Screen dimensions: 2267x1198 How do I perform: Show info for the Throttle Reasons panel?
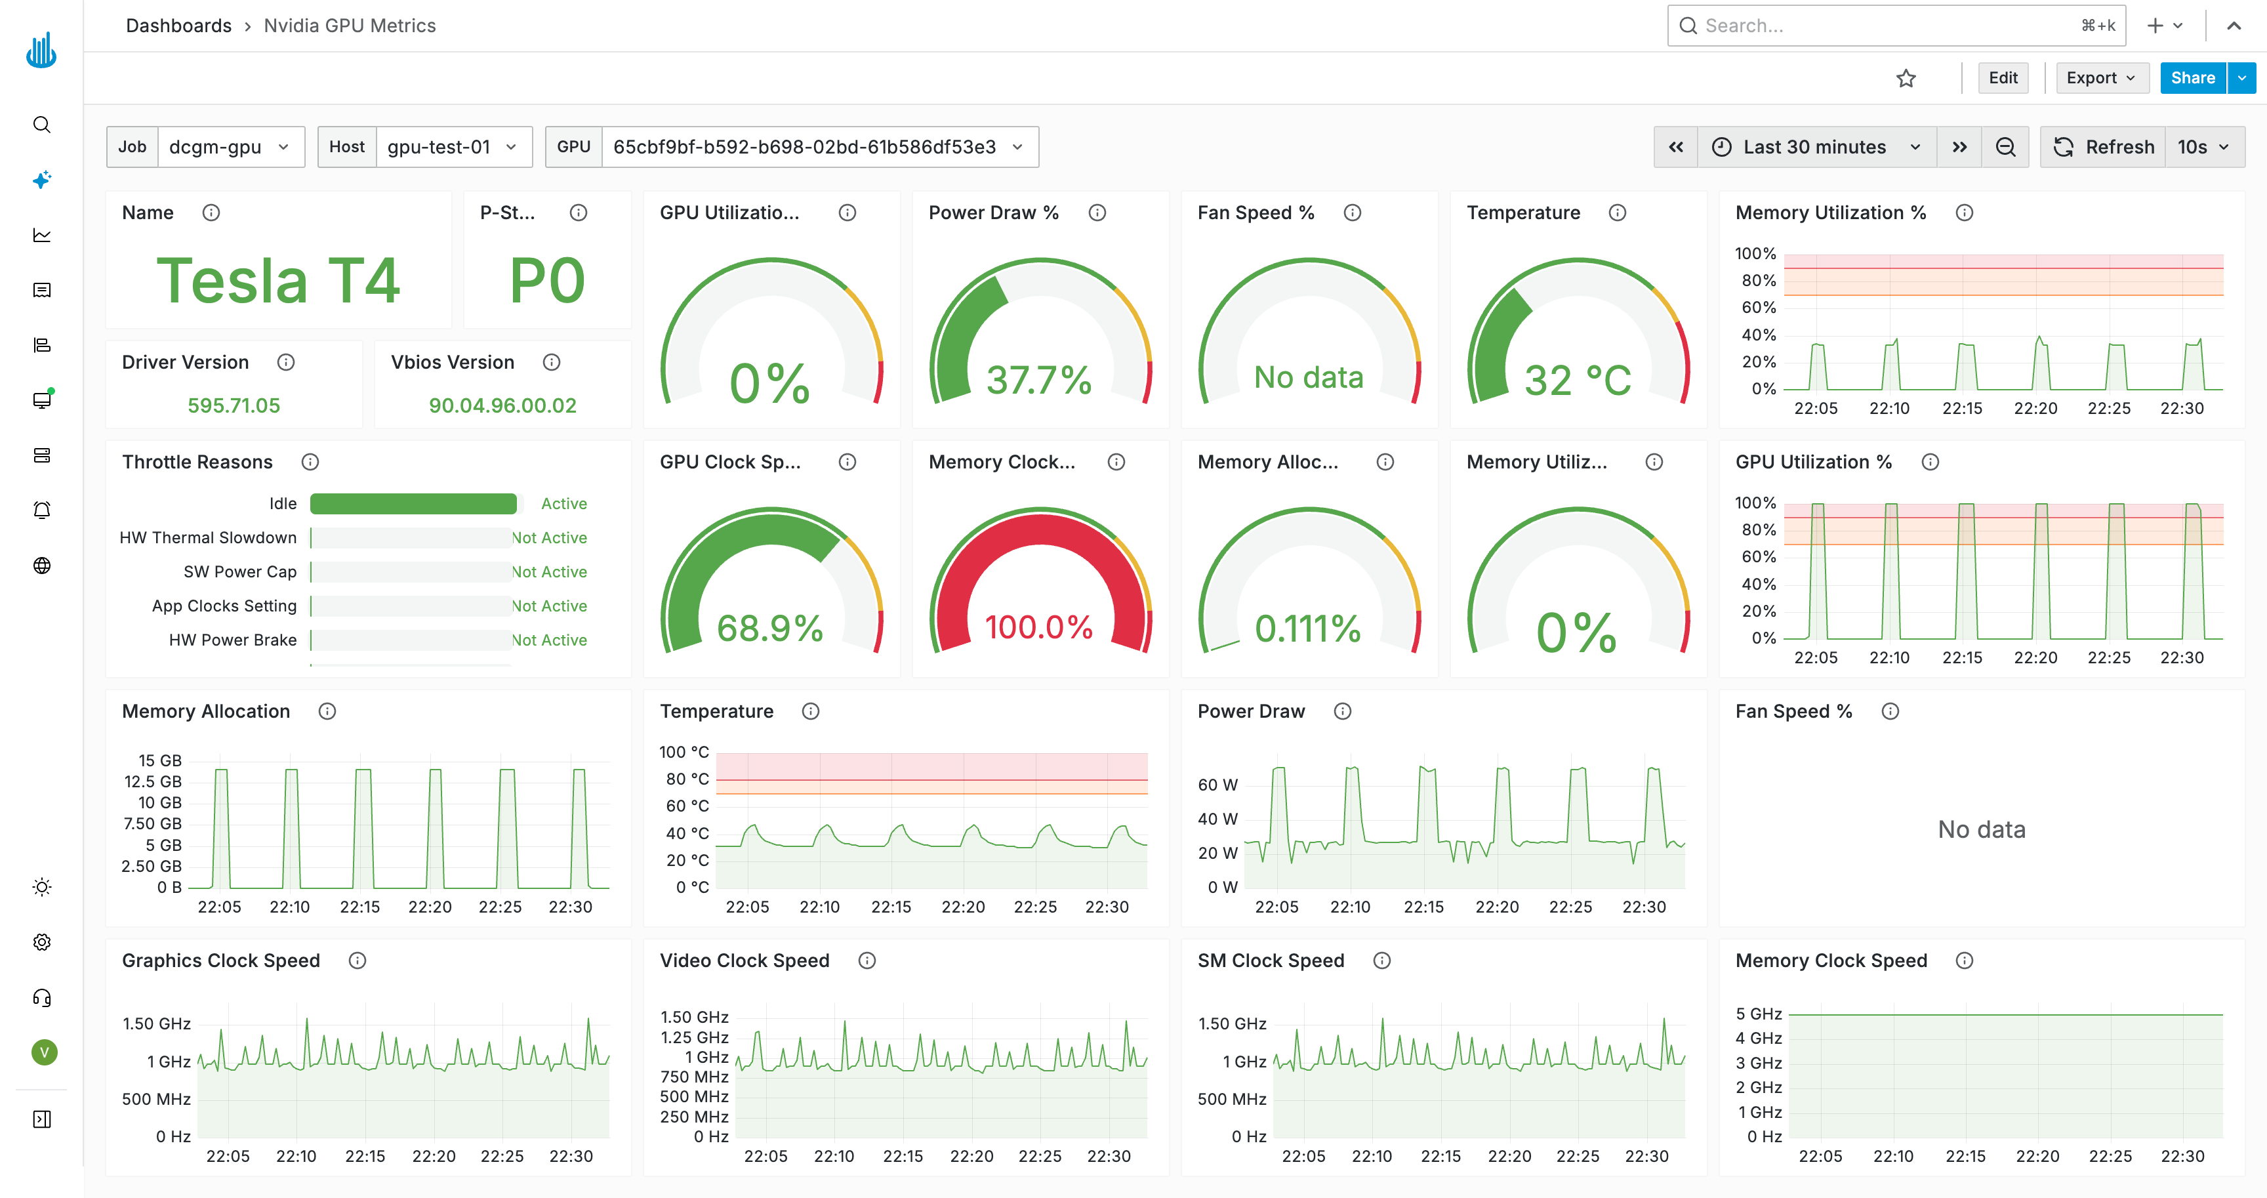pos(310,461)
